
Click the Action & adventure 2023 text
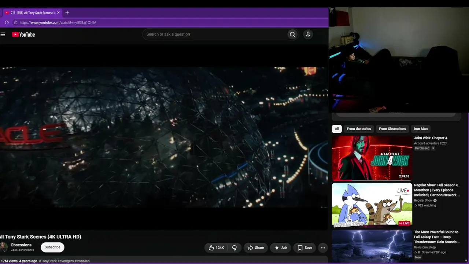tap(430, 143)
